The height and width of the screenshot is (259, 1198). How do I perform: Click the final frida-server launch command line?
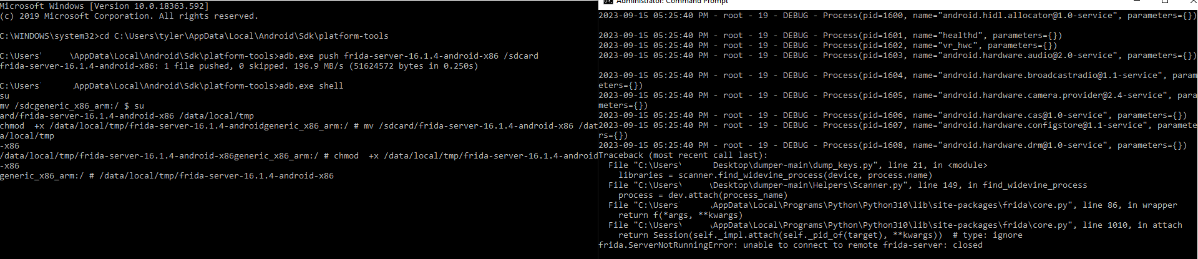[x=167, y=175]
